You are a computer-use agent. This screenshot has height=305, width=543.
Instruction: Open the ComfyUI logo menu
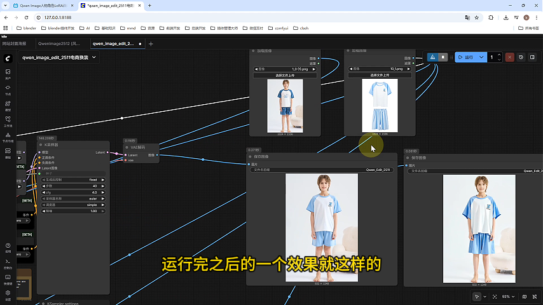[8, 58]
